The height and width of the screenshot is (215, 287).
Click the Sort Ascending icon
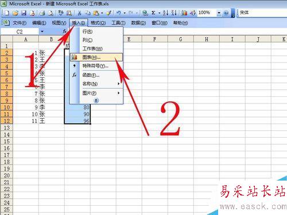pos(165,13)
